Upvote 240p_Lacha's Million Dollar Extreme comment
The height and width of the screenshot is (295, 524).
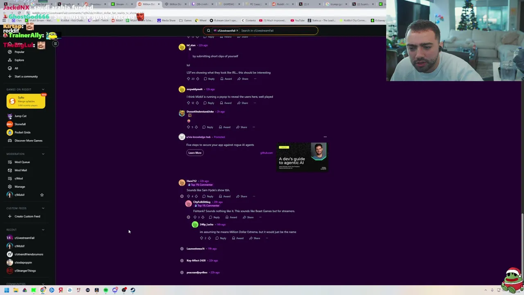pos(201,238)
